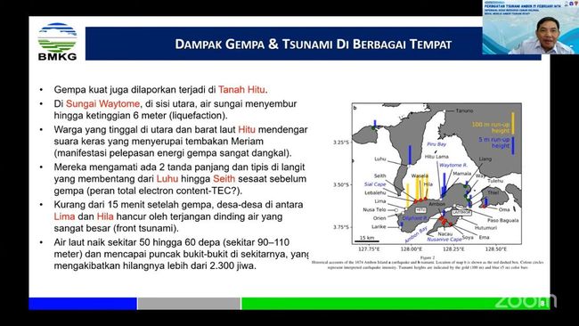This screenshot has width=579, height=326.
Task: Click the tall blue run-up bar at Luhu on the map
Action: pos(410,156)
